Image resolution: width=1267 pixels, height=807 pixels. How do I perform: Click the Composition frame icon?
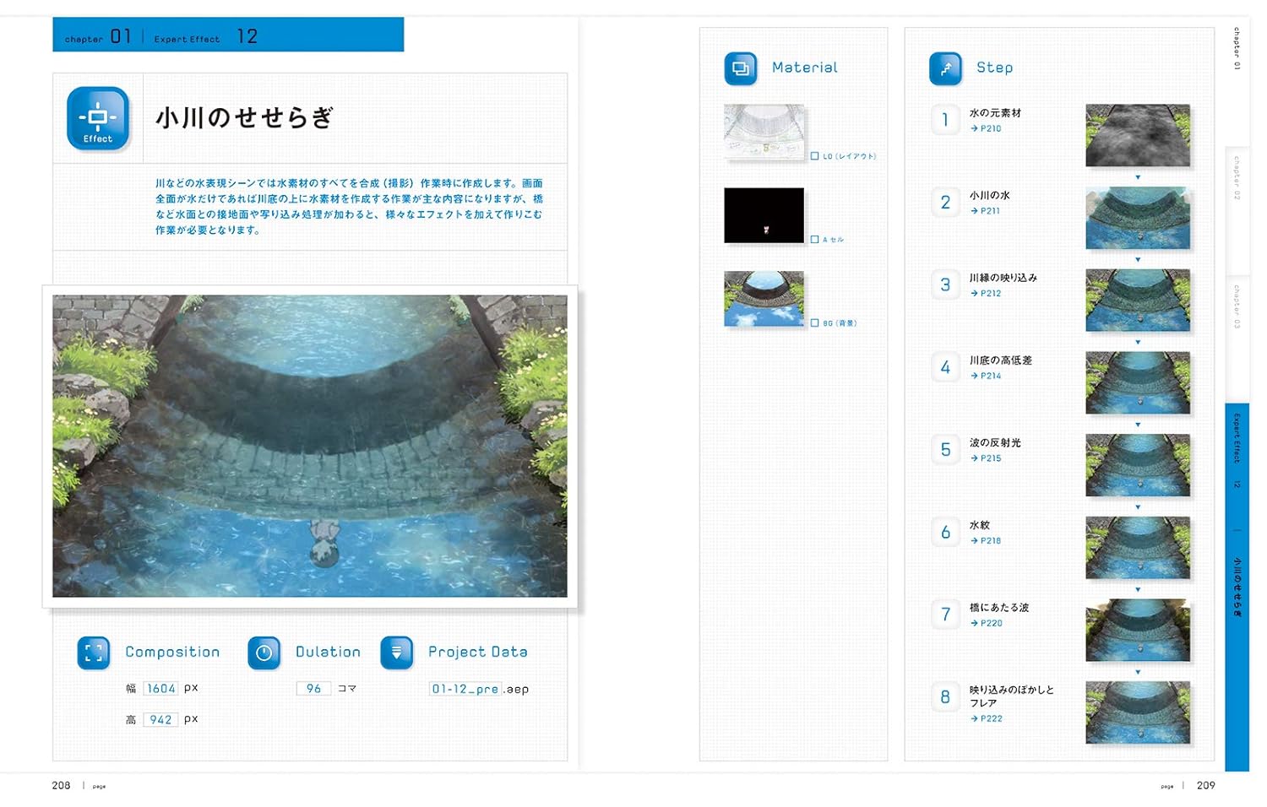[x=94, y=653]
